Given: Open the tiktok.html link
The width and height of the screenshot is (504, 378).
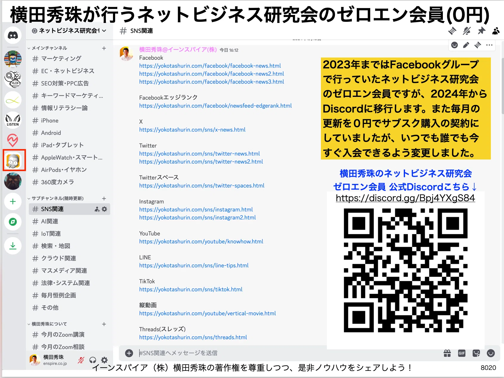Looking at the screenshot, I should click(191, 289).
